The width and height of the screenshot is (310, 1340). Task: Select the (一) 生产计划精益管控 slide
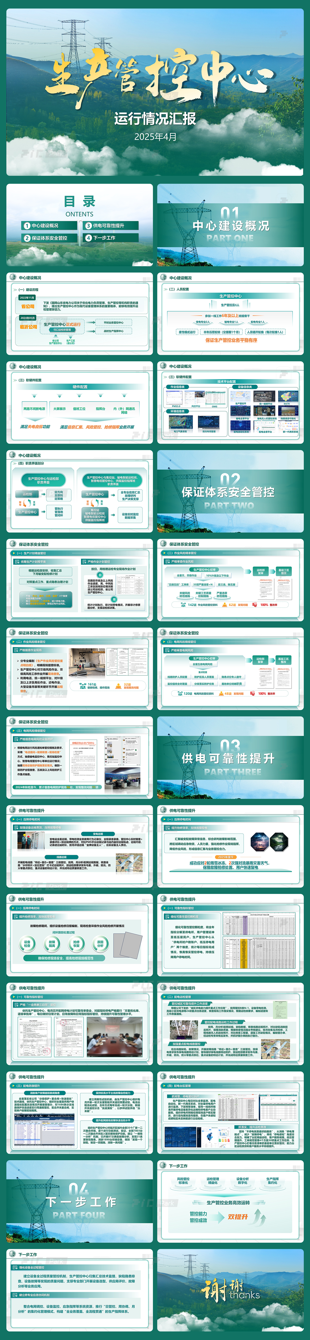click(79, 581)
